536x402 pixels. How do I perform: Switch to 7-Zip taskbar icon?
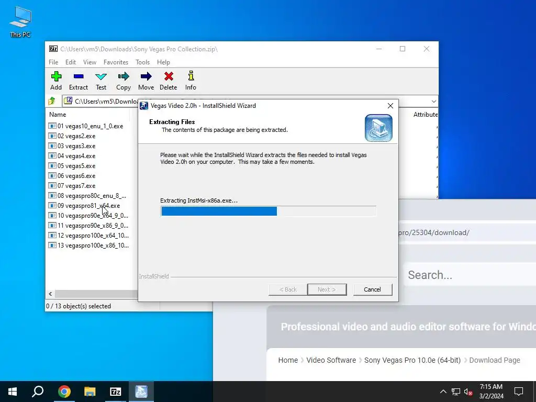tap(116, 392)
